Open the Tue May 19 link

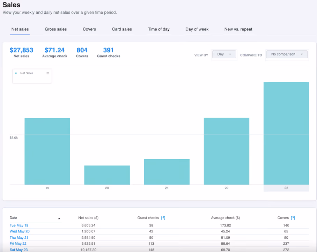coord(19,225)
